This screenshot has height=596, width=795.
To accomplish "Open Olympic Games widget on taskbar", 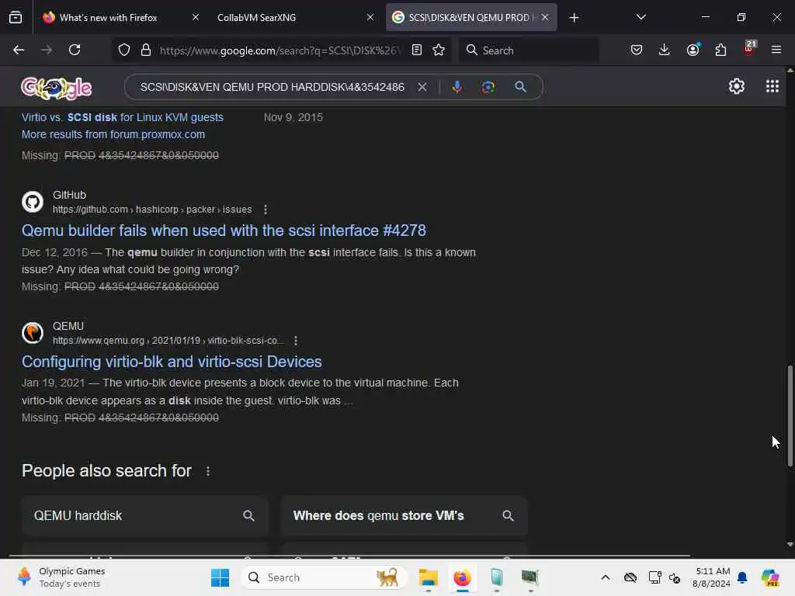I will click(62, 577).
